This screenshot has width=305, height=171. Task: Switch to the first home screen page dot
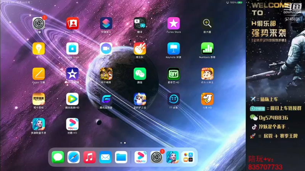point(121,143)
